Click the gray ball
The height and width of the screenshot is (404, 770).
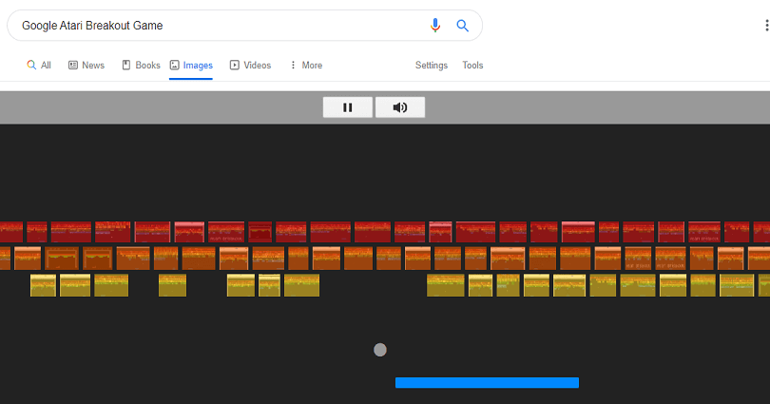point(380,350)
